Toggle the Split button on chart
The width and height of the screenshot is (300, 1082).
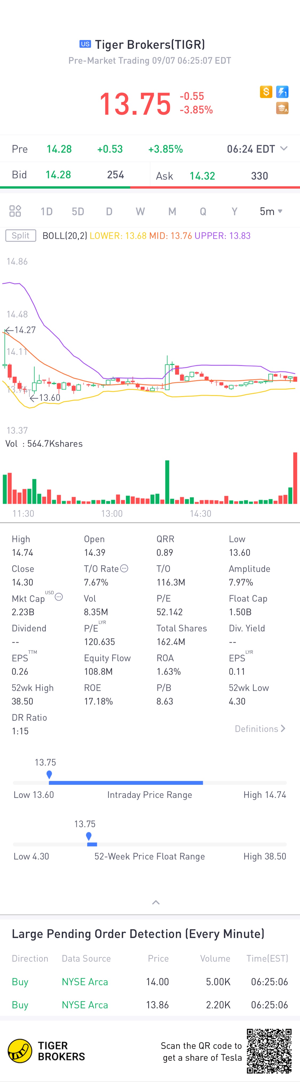21,236
